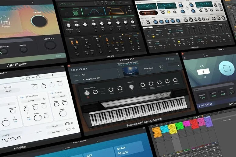Screen dimensions: 236x157
Task: Open the Small Stage reverb selector
Action: pos(148,68)
